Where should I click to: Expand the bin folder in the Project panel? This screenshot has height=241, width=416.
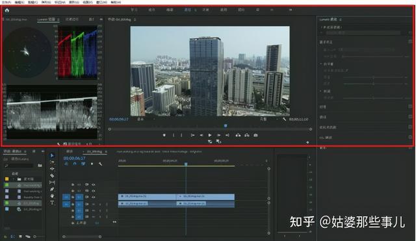14,179
